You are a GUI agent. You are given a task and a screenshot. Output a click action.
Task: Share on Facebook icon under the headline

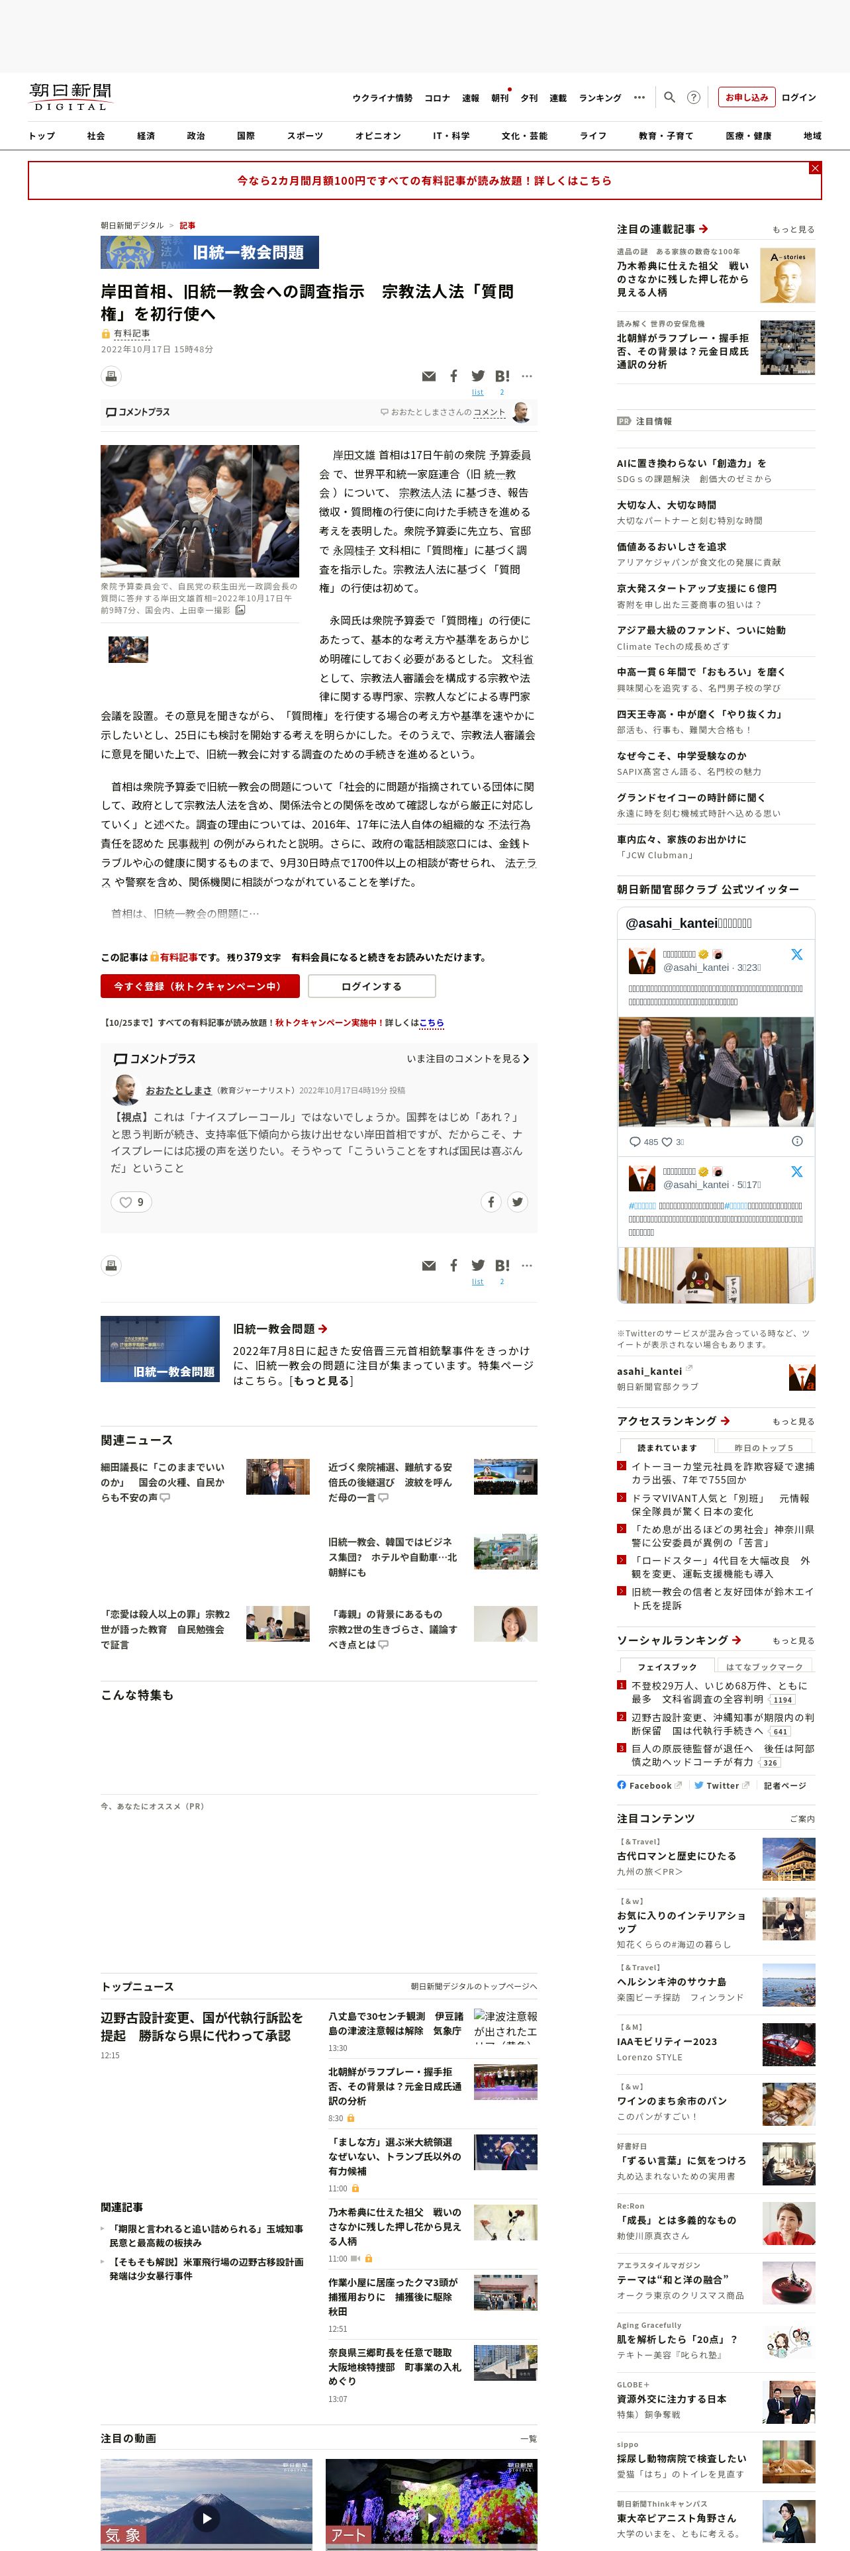click(x=453, y=376)
